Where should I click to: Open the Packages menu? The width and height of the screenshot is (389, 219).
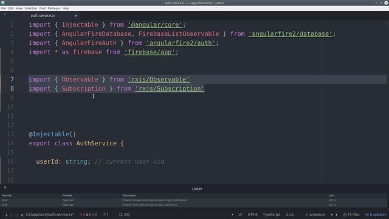54,8
